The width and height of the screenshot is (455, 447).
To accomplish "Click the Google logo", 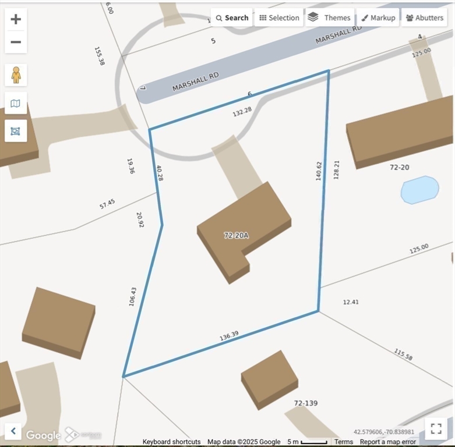I will coord(44,435).
